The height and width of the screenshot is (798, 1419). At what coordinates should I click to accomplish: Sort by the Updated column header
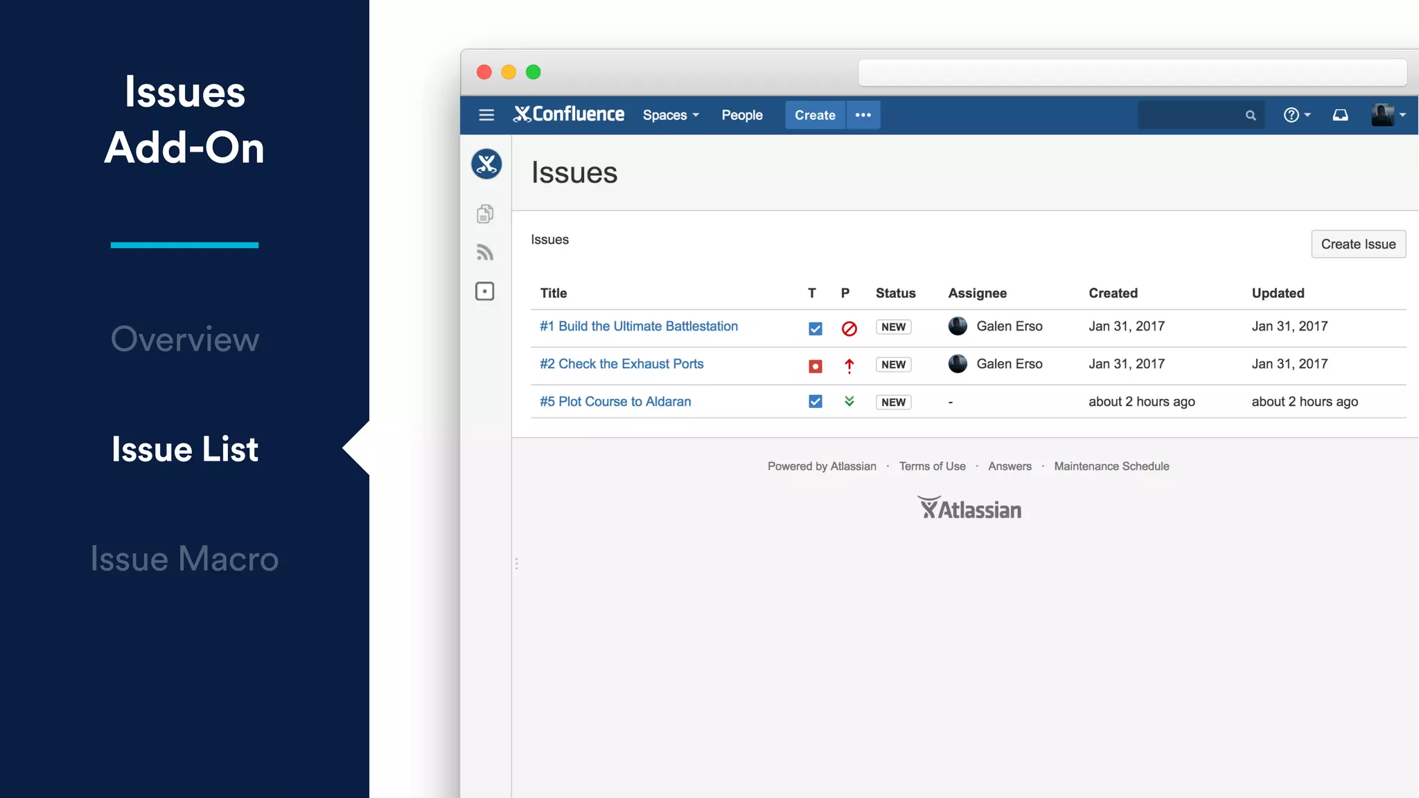(1278, 293)
